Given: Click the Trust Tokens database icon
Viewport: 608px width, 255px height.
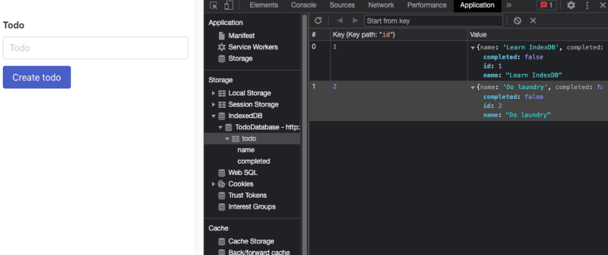Looking at the screenshot, I should (x=222, y=196).
